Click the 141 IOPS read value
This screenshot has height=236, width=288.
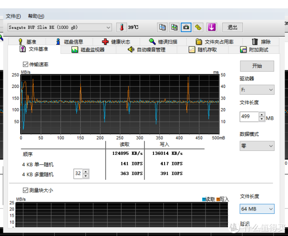click(x=132, y=163)
